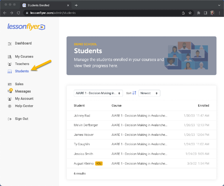Click the Students banner illustration
Screen dimensions: 224x186
click(x=186, y=55)
